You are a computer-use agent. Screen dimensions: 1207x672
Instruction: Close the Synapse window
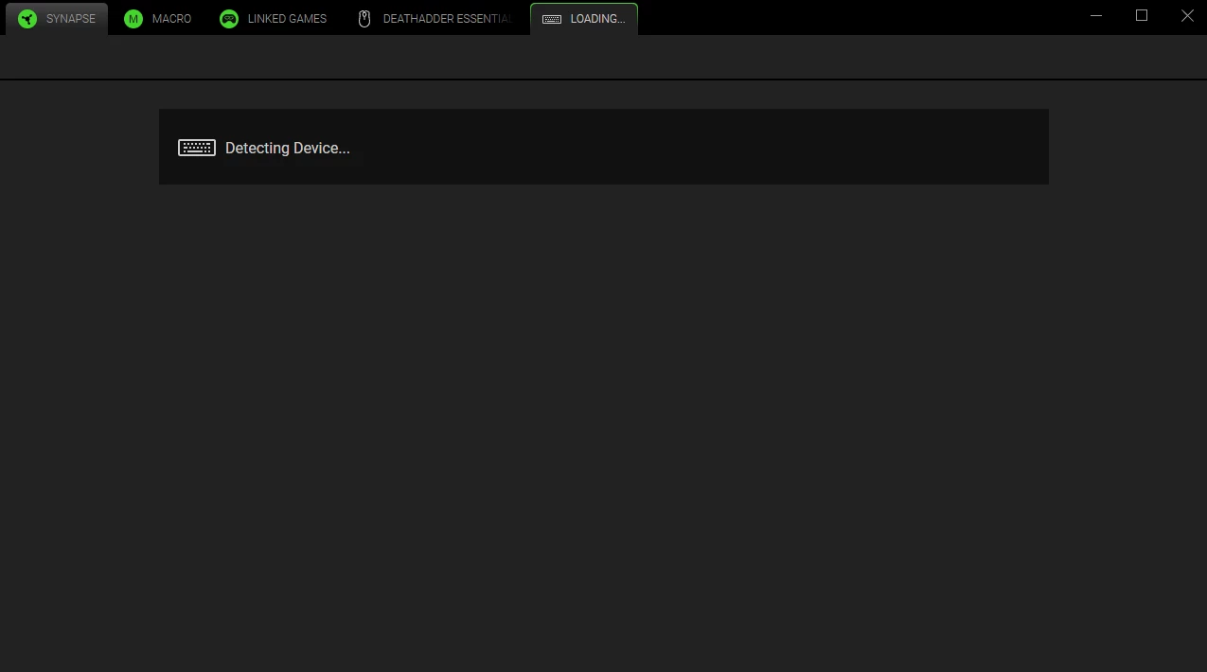(1187, 16)
